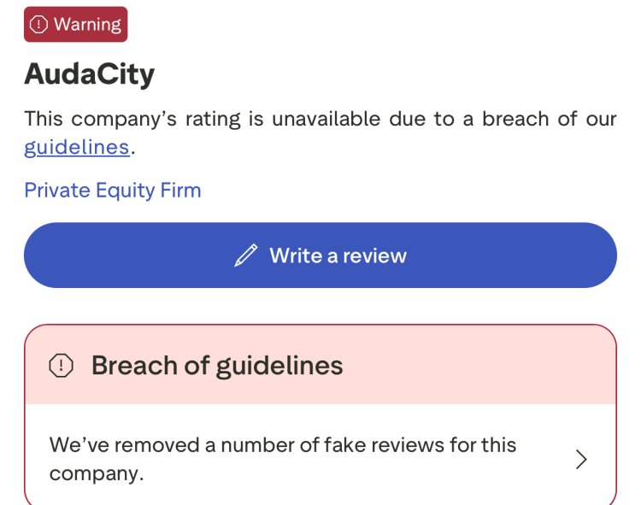Click the AudaCity company name heading
This screenshot has width=641, height=505.
[90, 74]
